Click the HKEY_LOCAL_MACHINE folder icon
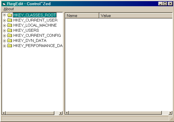This screenshot has height=122, width=174. [10, 25]
